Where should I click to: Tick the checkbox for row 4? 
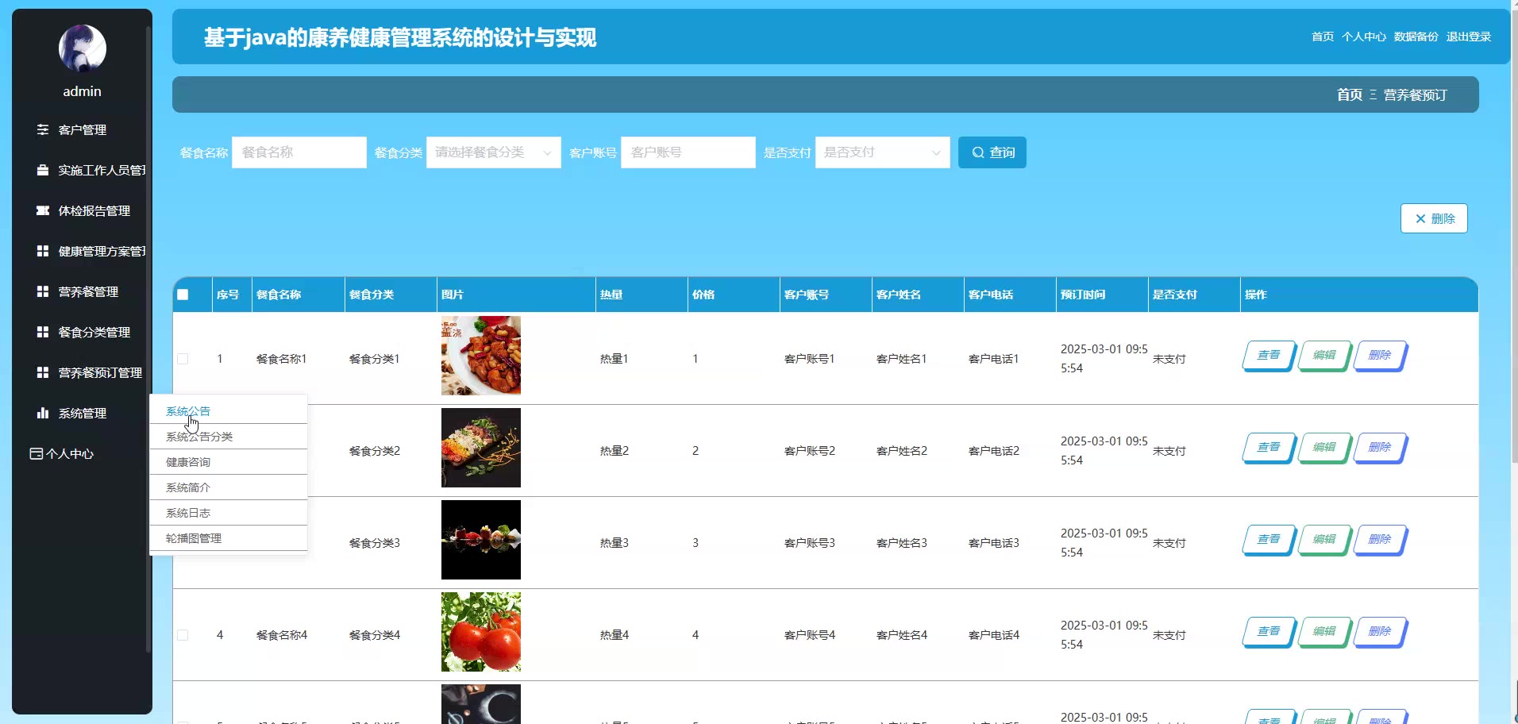(x=183, y=635)
